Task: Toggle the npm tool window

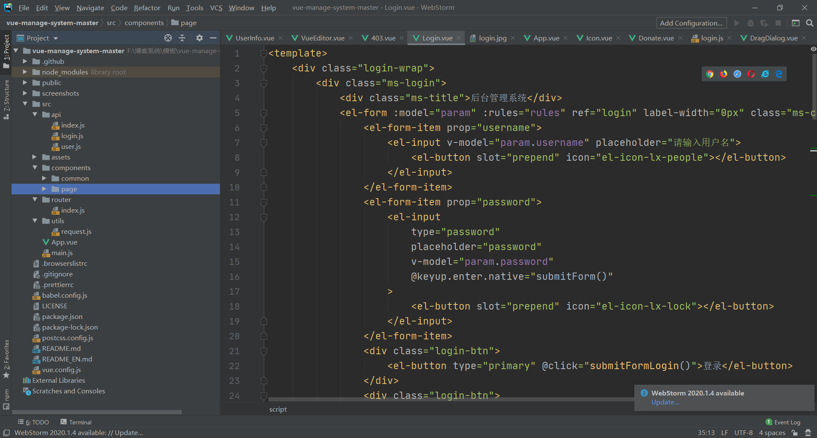Action: point(6,399)
